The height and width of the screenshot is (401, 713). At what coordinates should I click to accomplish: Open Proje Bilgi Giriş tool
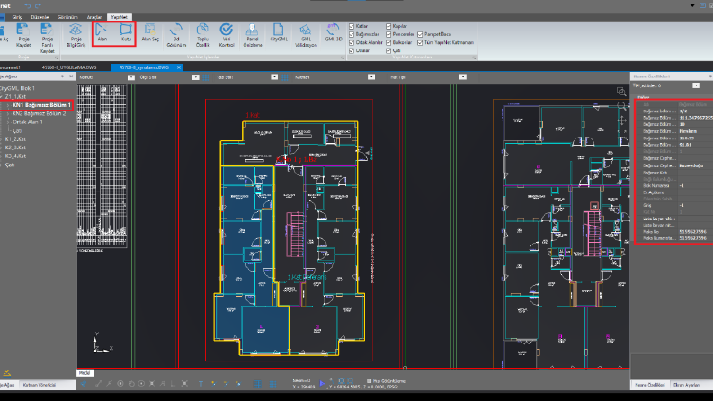pyautogui.click(x=76, y=35)
